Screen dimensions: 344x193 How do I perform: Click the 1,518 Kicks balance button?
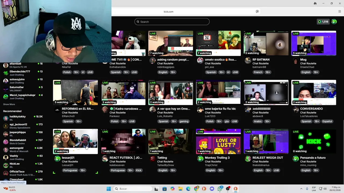tap(323, 22)
